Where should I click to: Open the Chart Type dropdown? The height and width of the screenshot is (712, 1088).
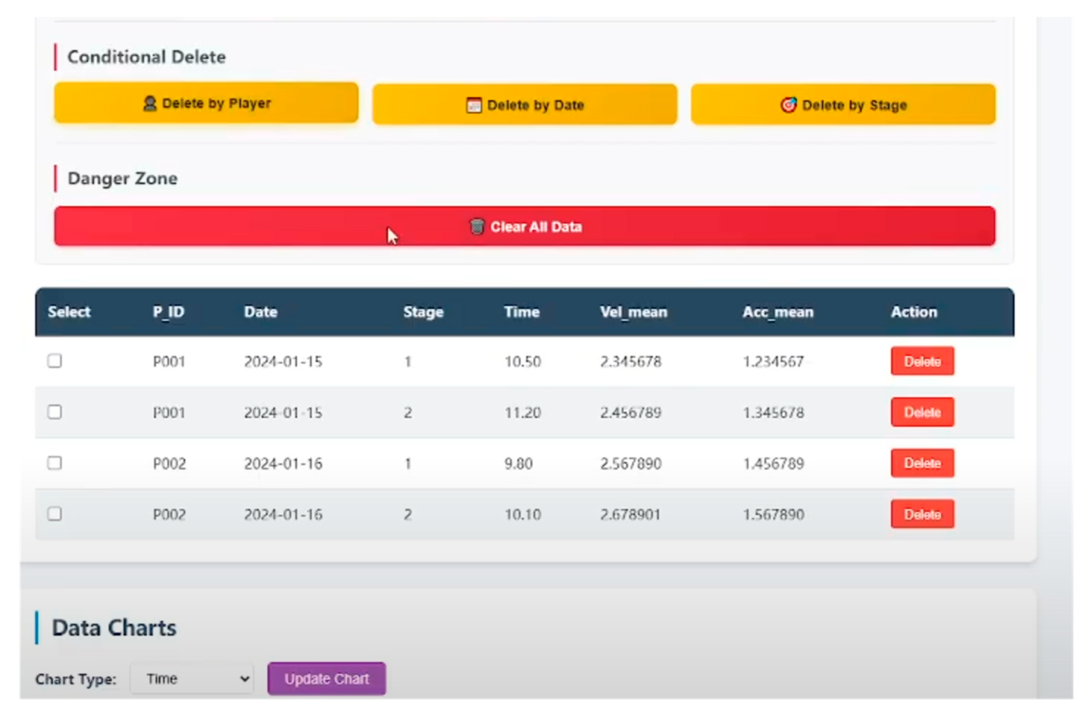click(192, 679)
